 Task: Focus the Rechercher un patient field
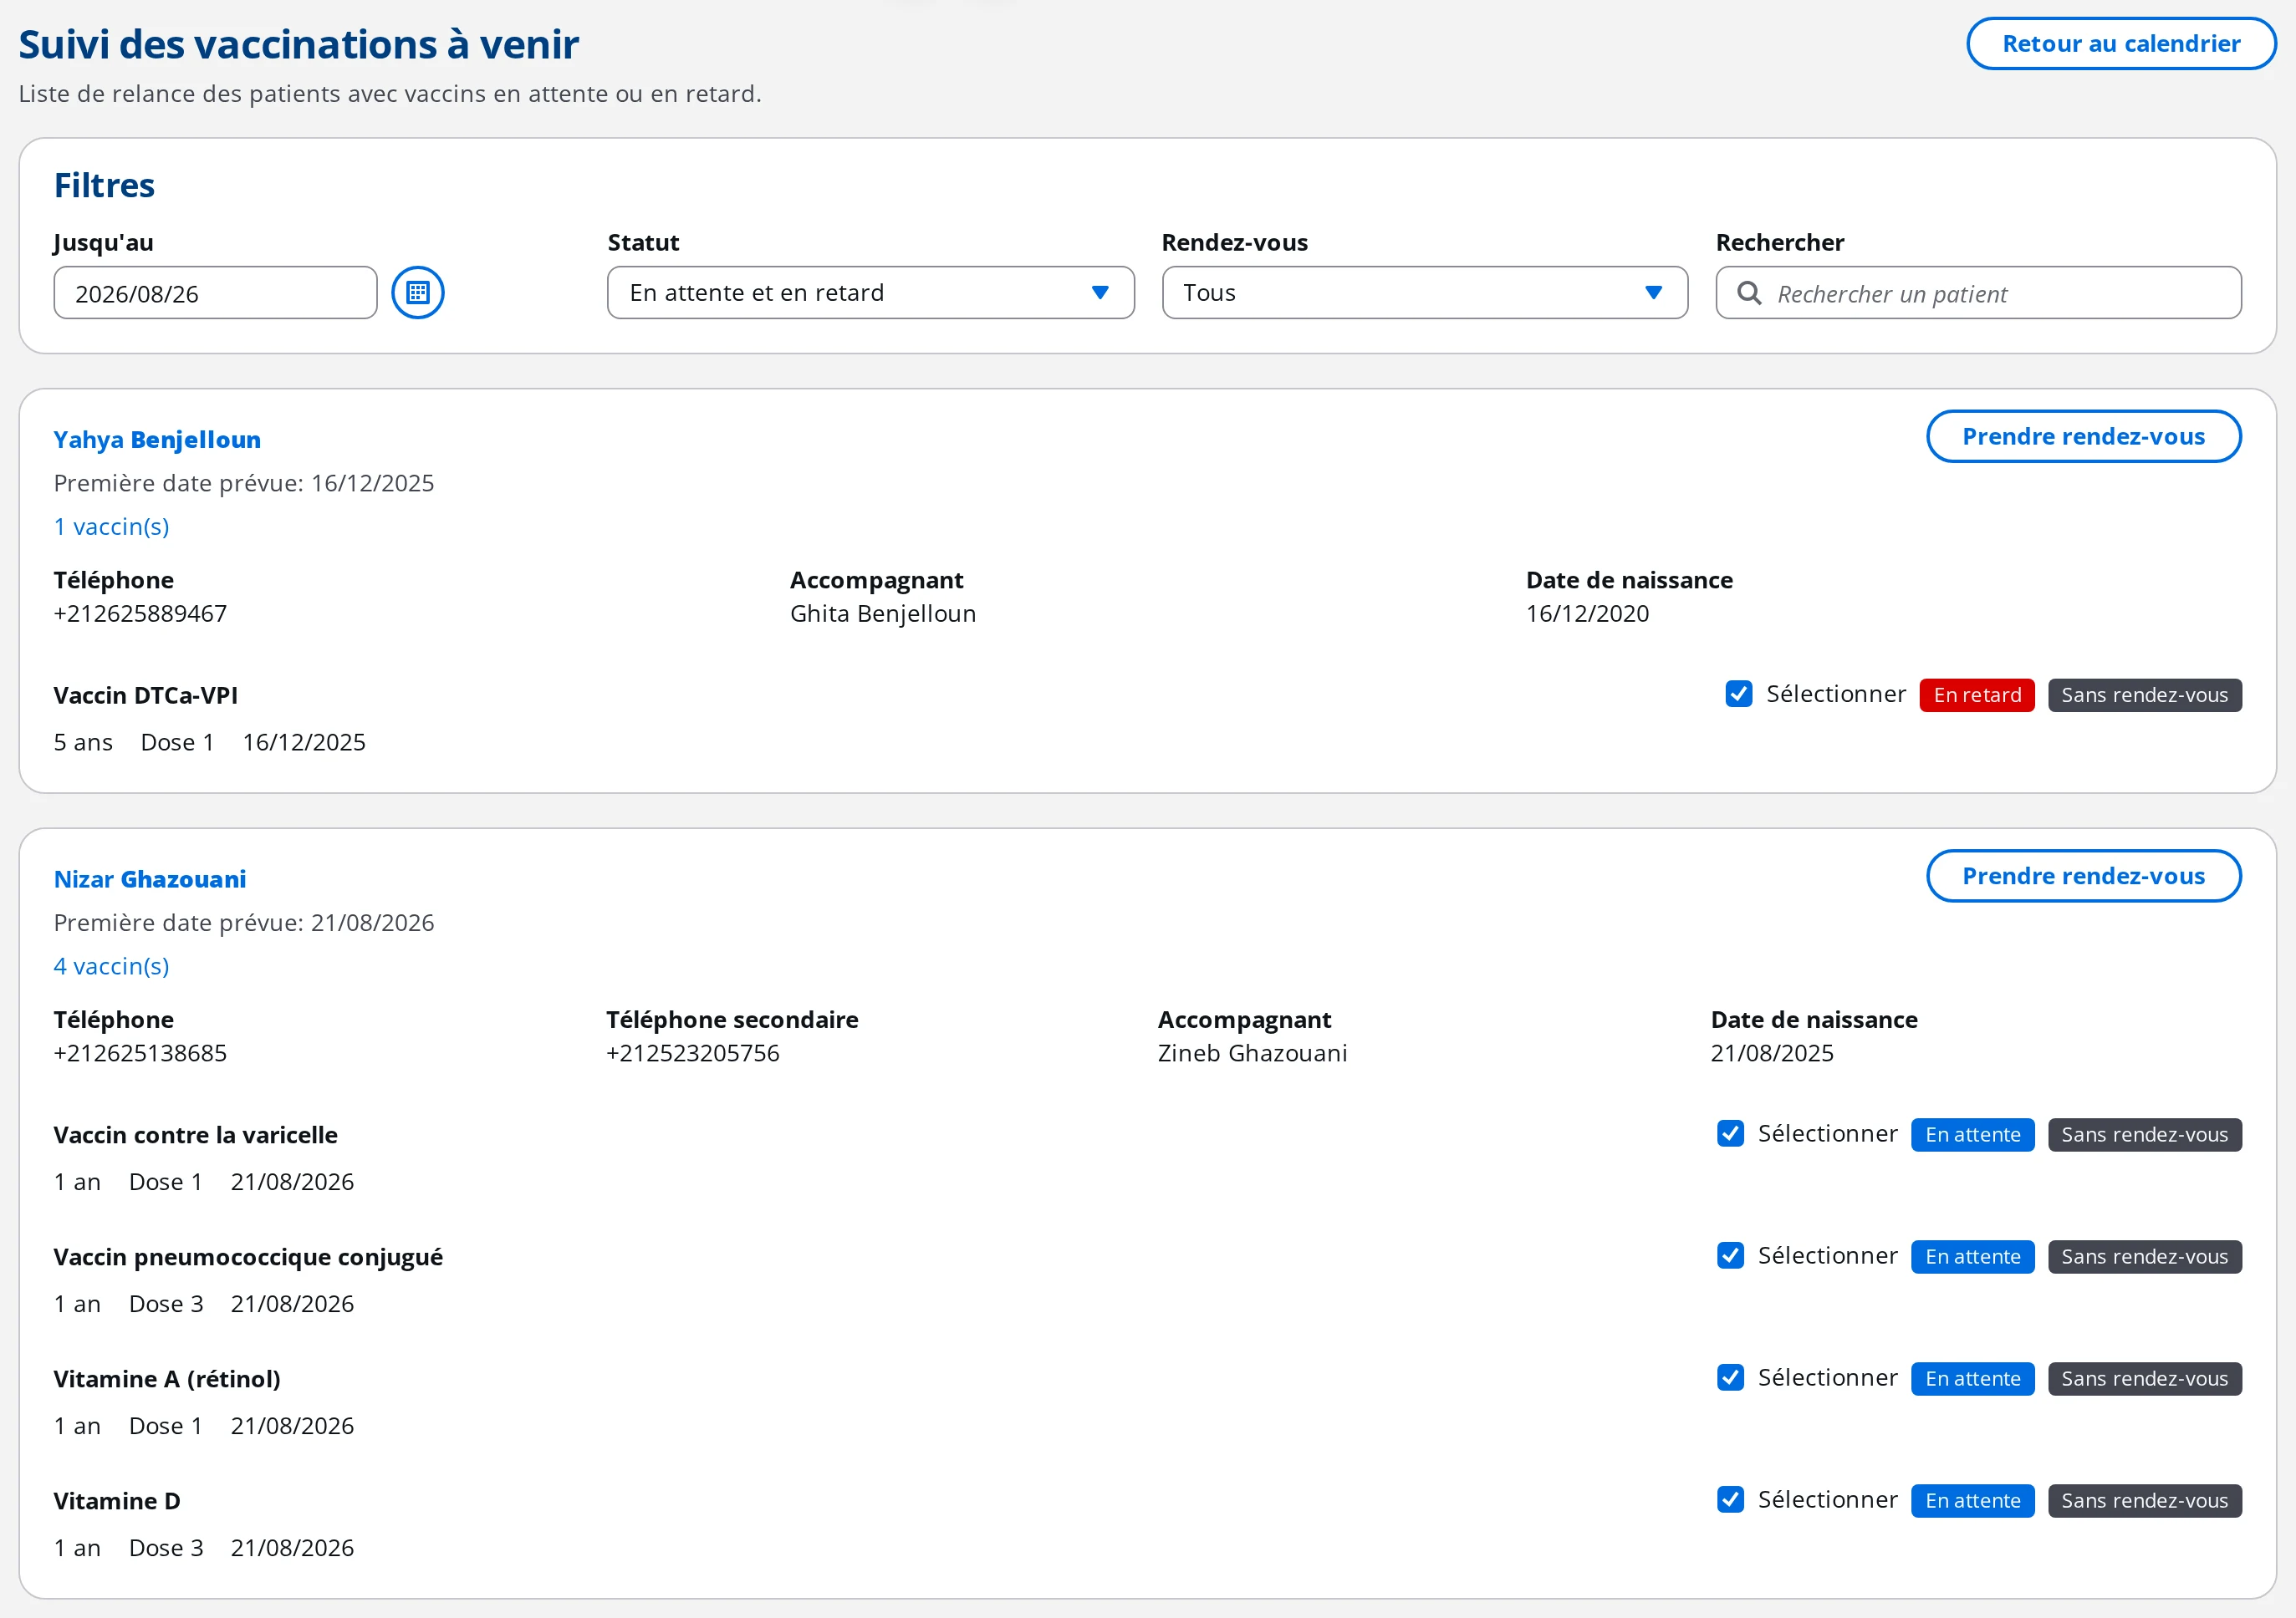tap(1978, 293)
